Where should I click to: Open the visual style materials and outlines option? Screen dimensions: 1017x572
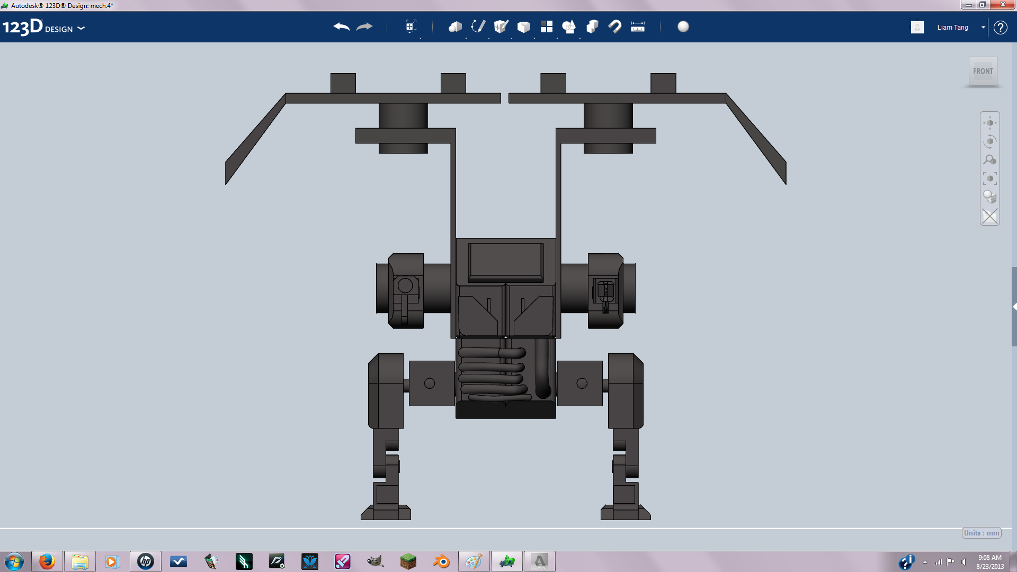pos(990,197)
